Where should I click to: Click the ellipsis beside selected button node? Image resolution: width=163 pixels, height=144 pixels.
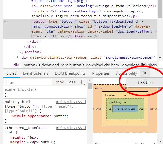pyautogui.click(x=6, y=22)
